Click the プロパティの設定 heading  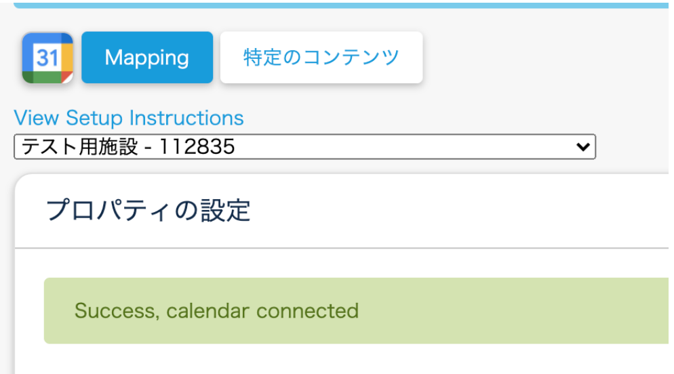tap(148, 211)
